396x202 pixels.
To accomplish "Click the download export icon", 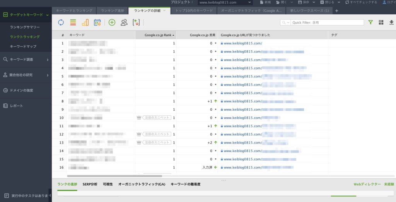I will coord(391,22).
